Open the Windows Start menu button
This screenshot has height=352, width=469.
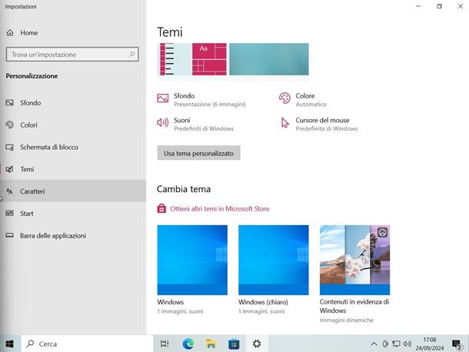9,344
